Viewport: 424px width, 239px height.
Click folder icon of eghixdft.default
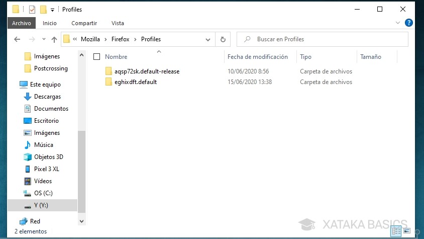pyautogui.click(x=109, y=82)
